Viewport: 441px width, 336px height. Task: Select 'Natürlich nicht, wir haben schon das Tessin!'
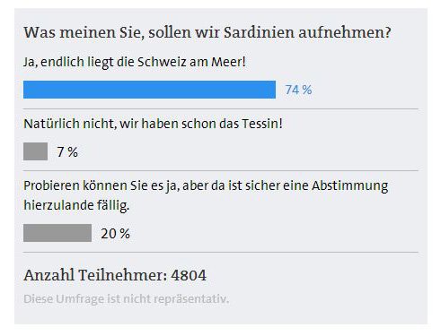153,124
